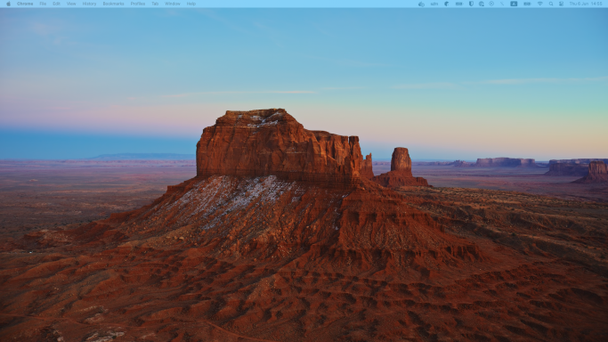The height and width of the screenshot is (342, 608).
Task: Open the Bookmarks menu
Action: pyautogui.click(x=113, y=4)
